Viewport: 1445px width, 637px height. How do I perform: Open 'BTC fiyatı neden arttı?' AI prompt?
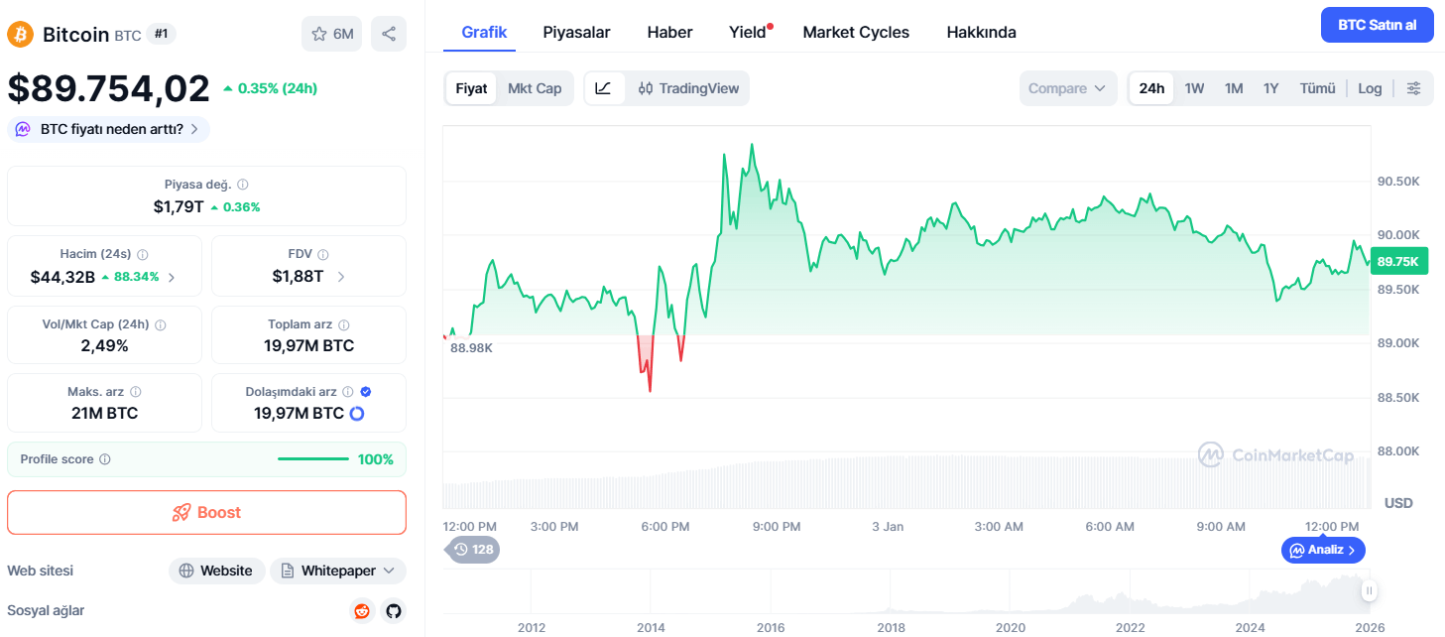coord(109,129)
